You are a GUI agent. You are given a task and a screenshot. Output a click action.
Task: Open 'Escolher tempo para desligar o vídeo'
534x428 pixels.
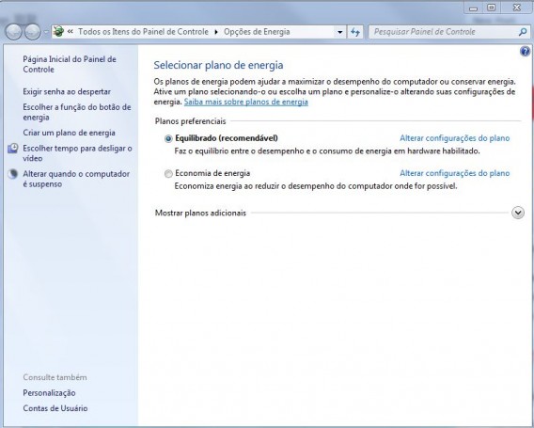pyautogui.click(x=77, y=153)
